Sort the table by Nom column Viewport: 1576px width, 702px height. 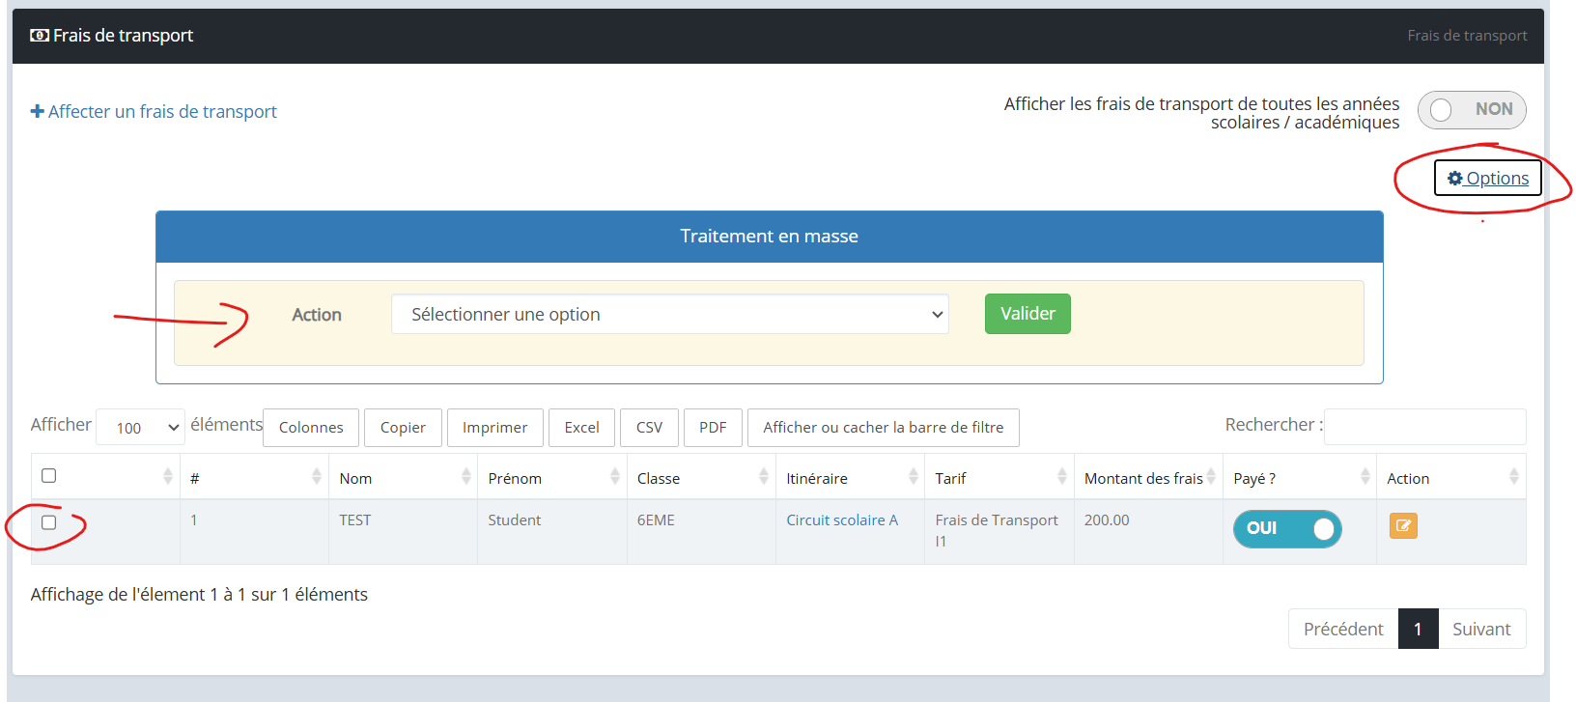pyautogui.click(x=404, y=477)
